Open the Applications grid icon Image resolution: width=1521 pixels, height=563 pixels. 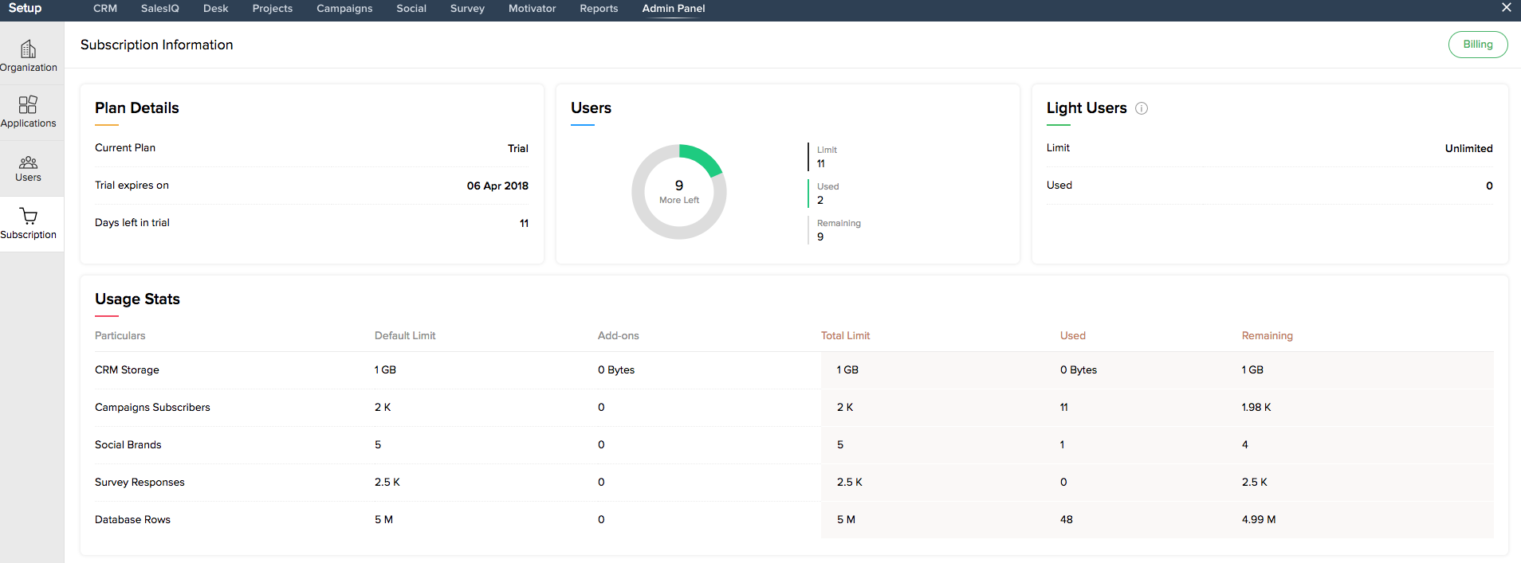click(x=28, y=104)
